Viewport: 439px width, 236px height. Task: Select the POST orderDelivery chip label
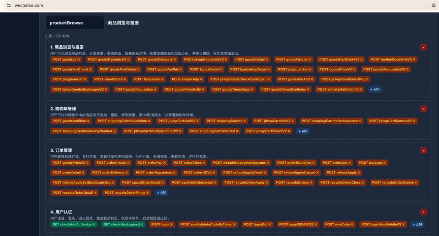pyautogui.click(x=108, y=172)
